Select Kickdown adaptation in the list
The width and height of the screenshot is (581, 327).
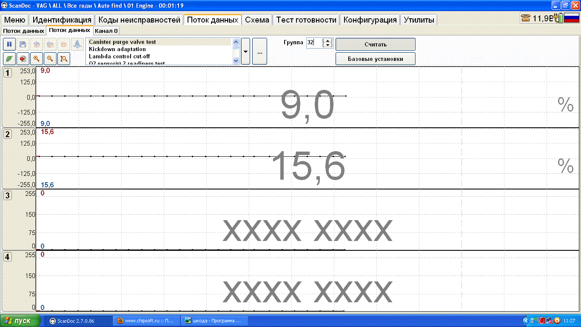tap(117, 49)
